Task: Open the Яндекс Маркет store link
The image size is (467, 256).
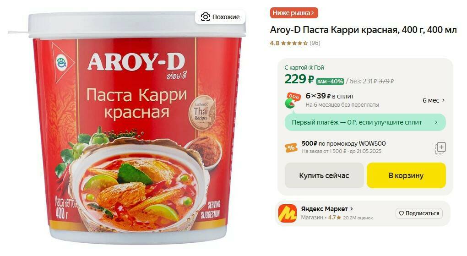Action: [x=327, y=209]
